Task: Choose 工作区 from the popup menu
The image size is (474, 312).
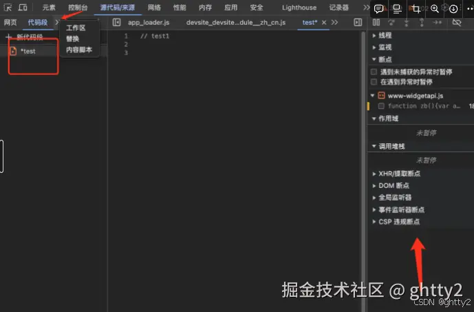Action: point(76,28)
